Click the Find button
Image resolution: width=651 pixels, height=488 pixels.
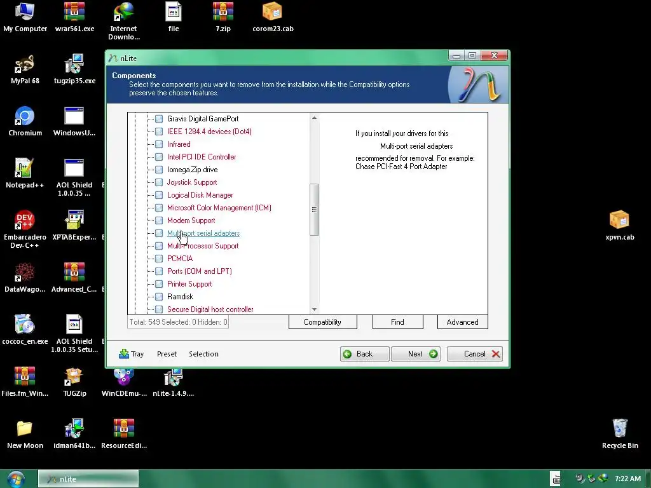pyautogui.click(x=398, y=322)
